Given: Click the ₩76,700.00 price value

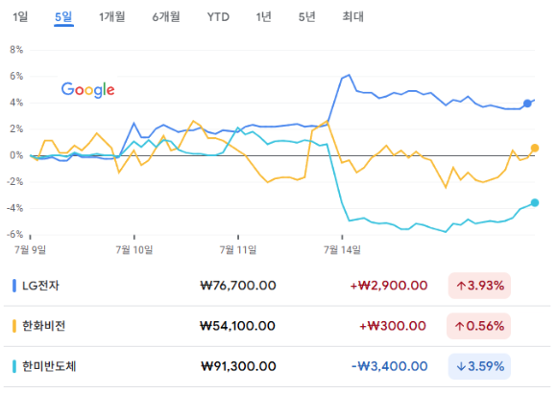Looking at the screenshot, I should click(x=238, y=286).
